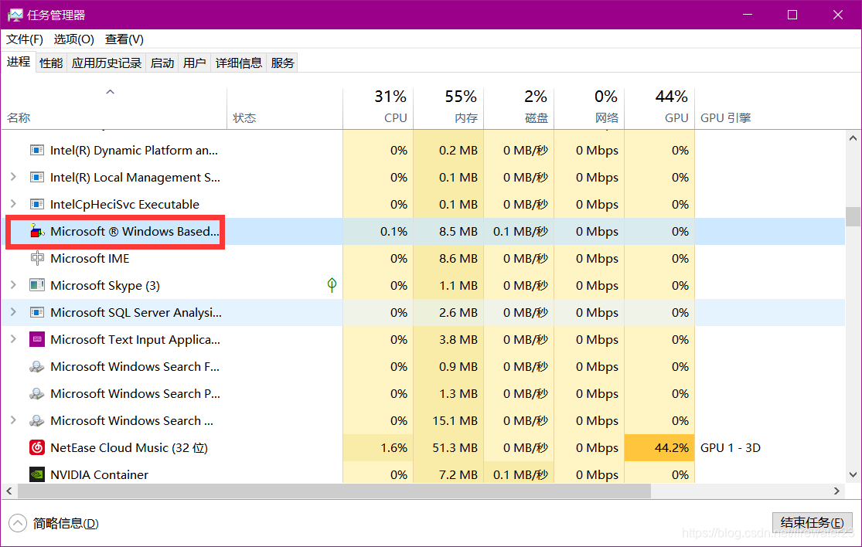Click the NVIDIA Container icon
Image resolution: width=862 pixels, height=547 pixels.
click(37, 474)
